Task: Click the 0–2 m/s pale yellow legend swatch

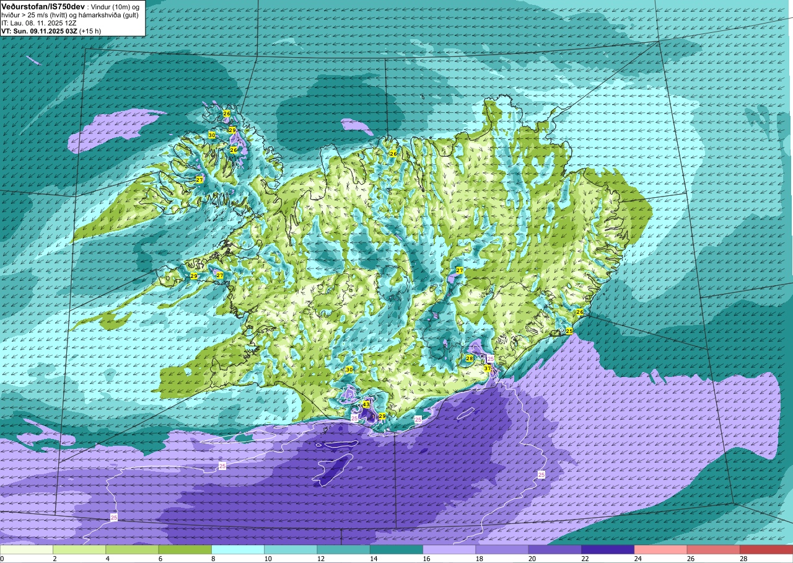Action: [x=27, y=549]
